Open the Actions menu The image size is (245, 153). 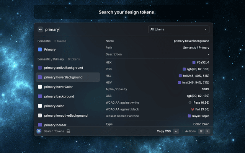[x=190, y=131]
